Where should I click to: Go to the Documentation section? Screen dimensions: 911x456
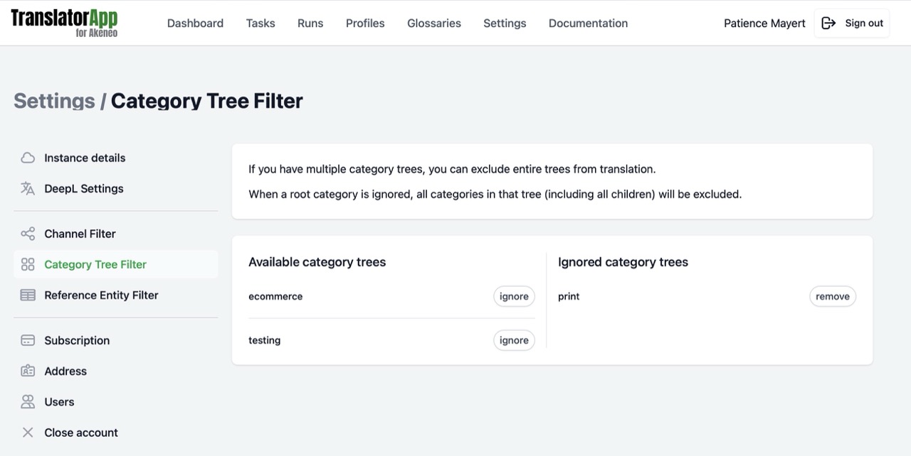coord(587,23)
